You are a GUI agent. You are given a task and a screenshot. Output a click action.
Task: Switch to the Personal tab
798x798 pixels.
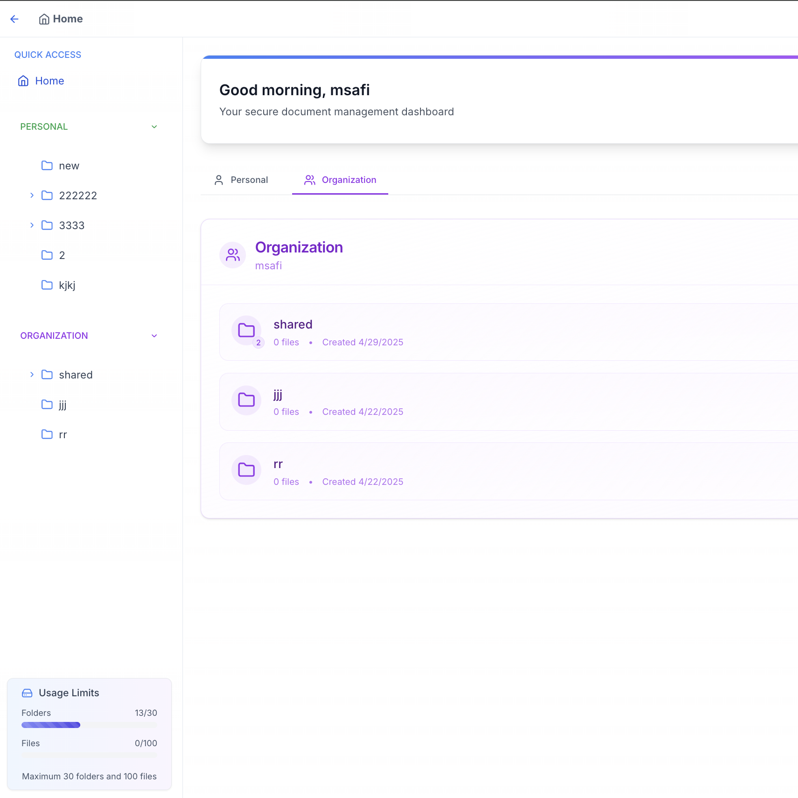pyautogui.click(x=241, y=180)
